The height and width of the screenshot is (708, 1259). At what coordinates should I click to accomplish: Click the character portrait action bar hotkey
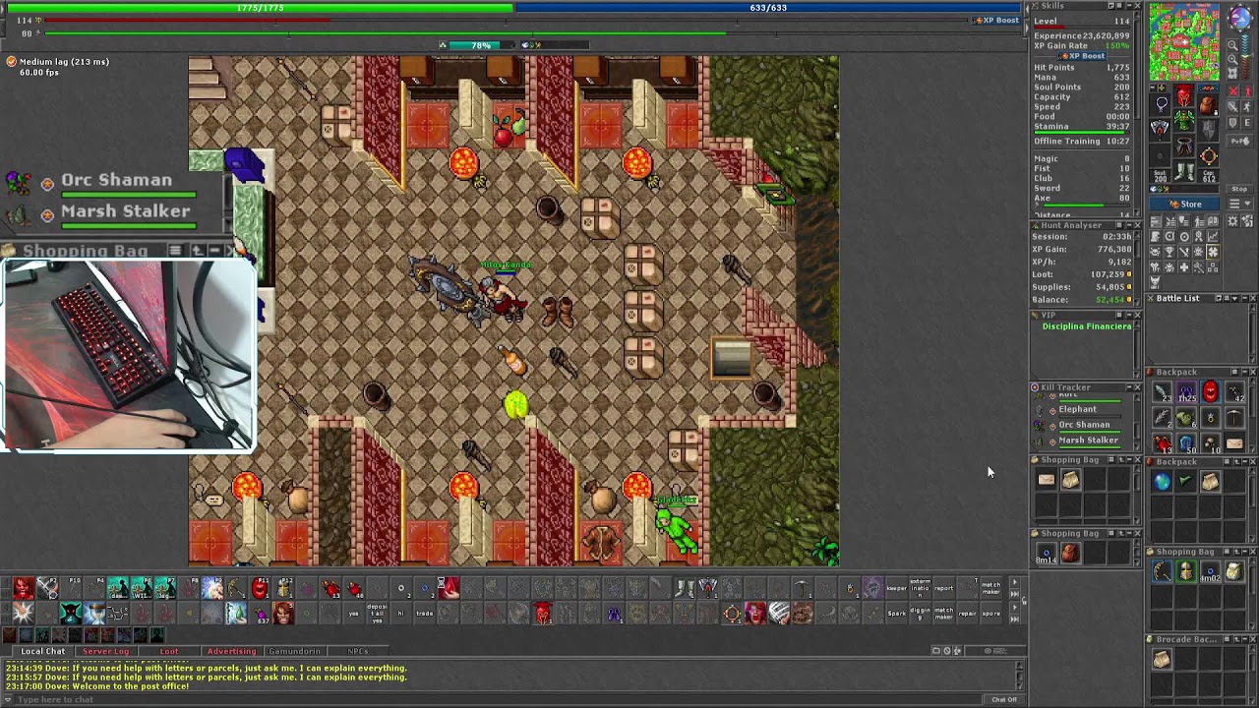283,614
